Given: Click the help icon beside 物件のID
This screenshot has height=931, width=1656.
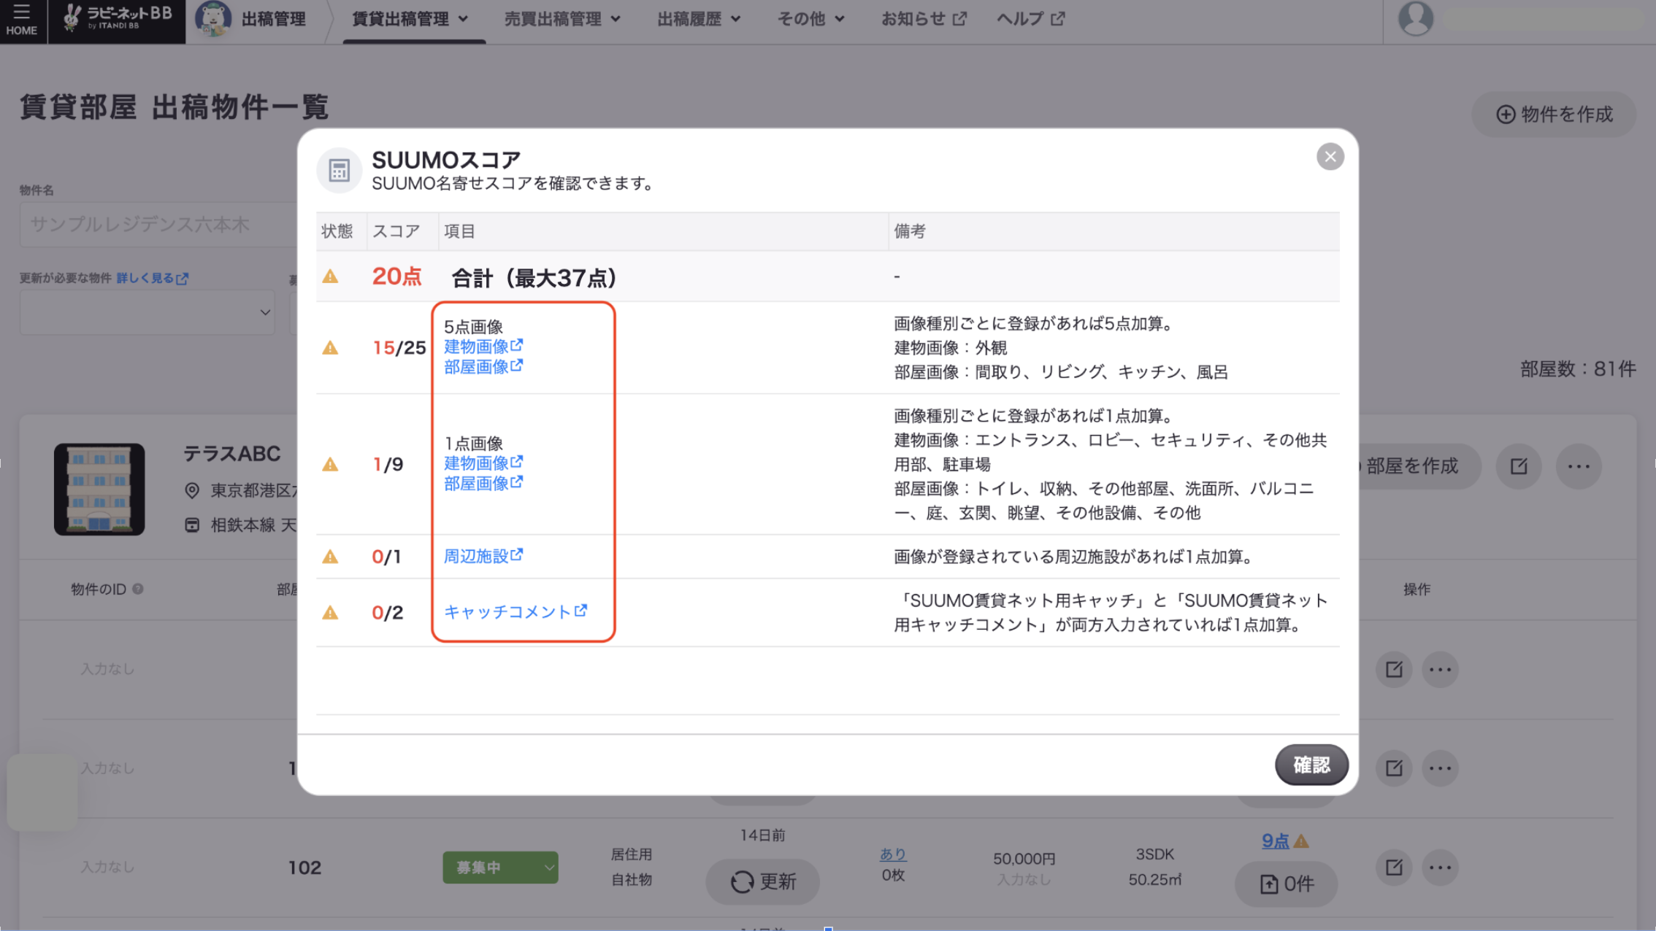Looking at the screenshot, I should pos(137,589).
